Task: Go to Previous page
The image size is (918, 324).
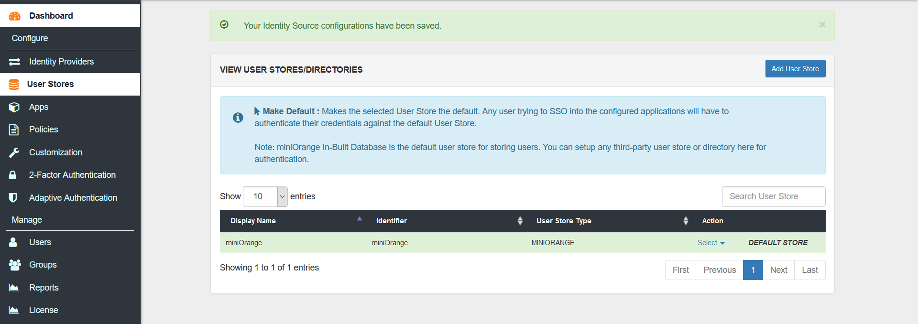Action: (x=720, y=270)
